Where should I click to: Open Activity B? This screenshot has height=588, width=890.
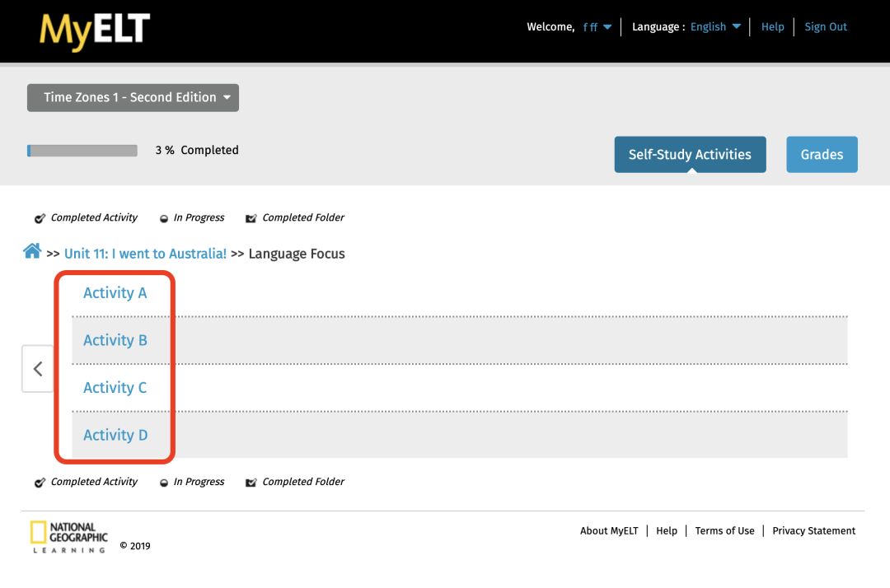pos(115,340)
